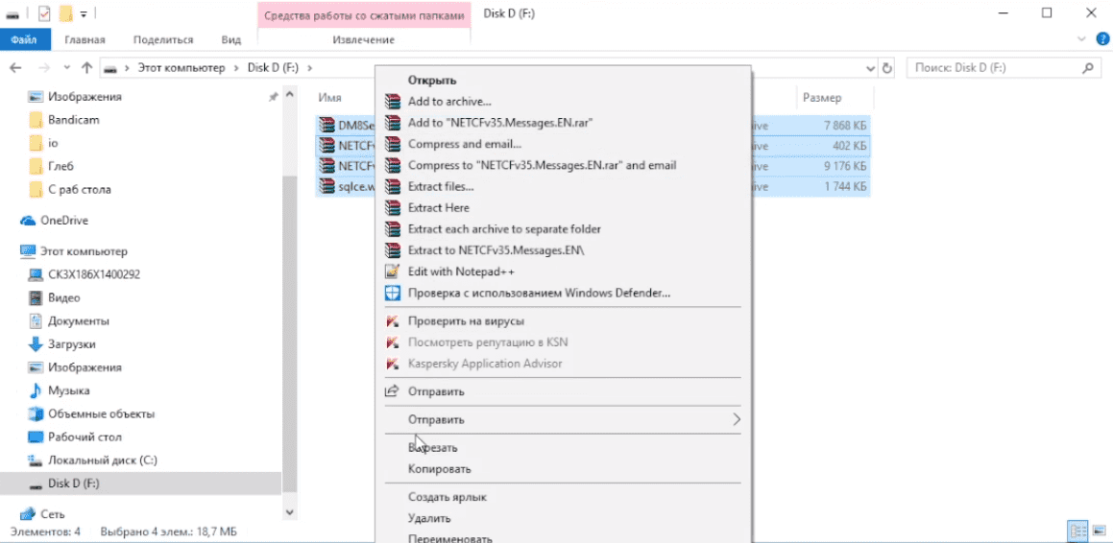Choose Extract each archive to separate folder
The height and width of the screenshot is (543, 1113).
coord(505,229)
